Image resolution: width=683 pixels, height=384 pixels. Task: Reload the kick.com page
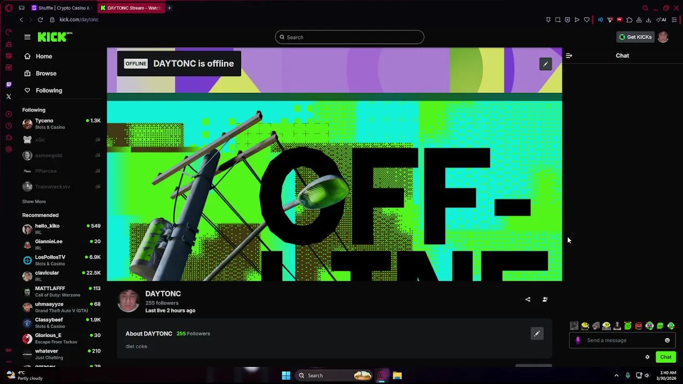tap(40, 20)
